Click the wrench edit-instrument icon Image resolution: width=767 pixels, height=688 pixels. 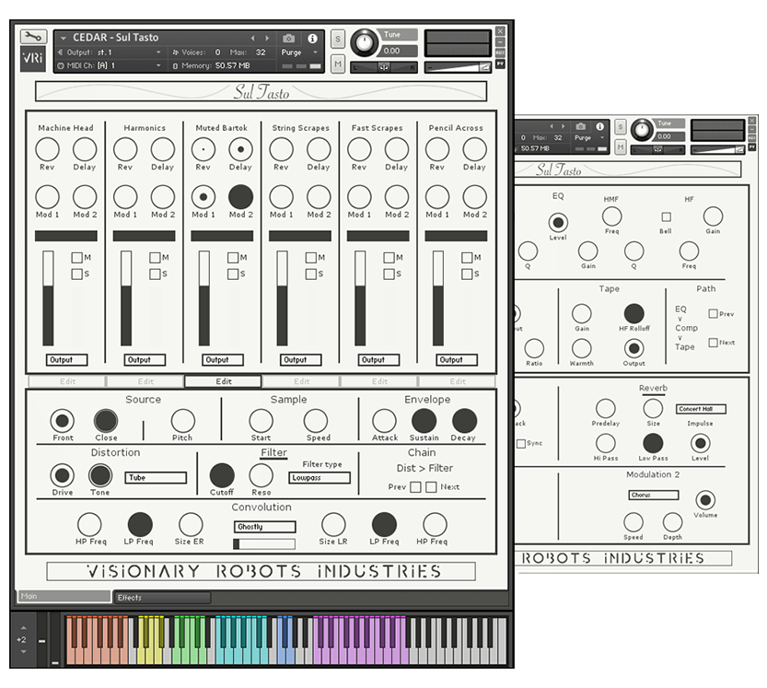click(x=32, y=37)
